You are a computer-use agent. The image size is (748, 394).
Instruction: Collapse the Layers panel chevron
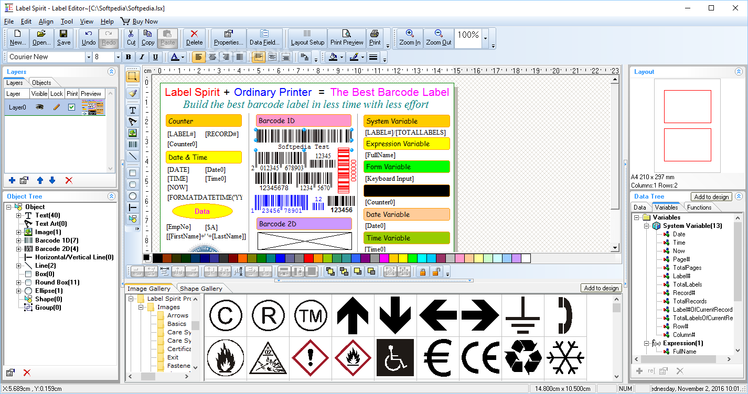(x=111, y=72)
